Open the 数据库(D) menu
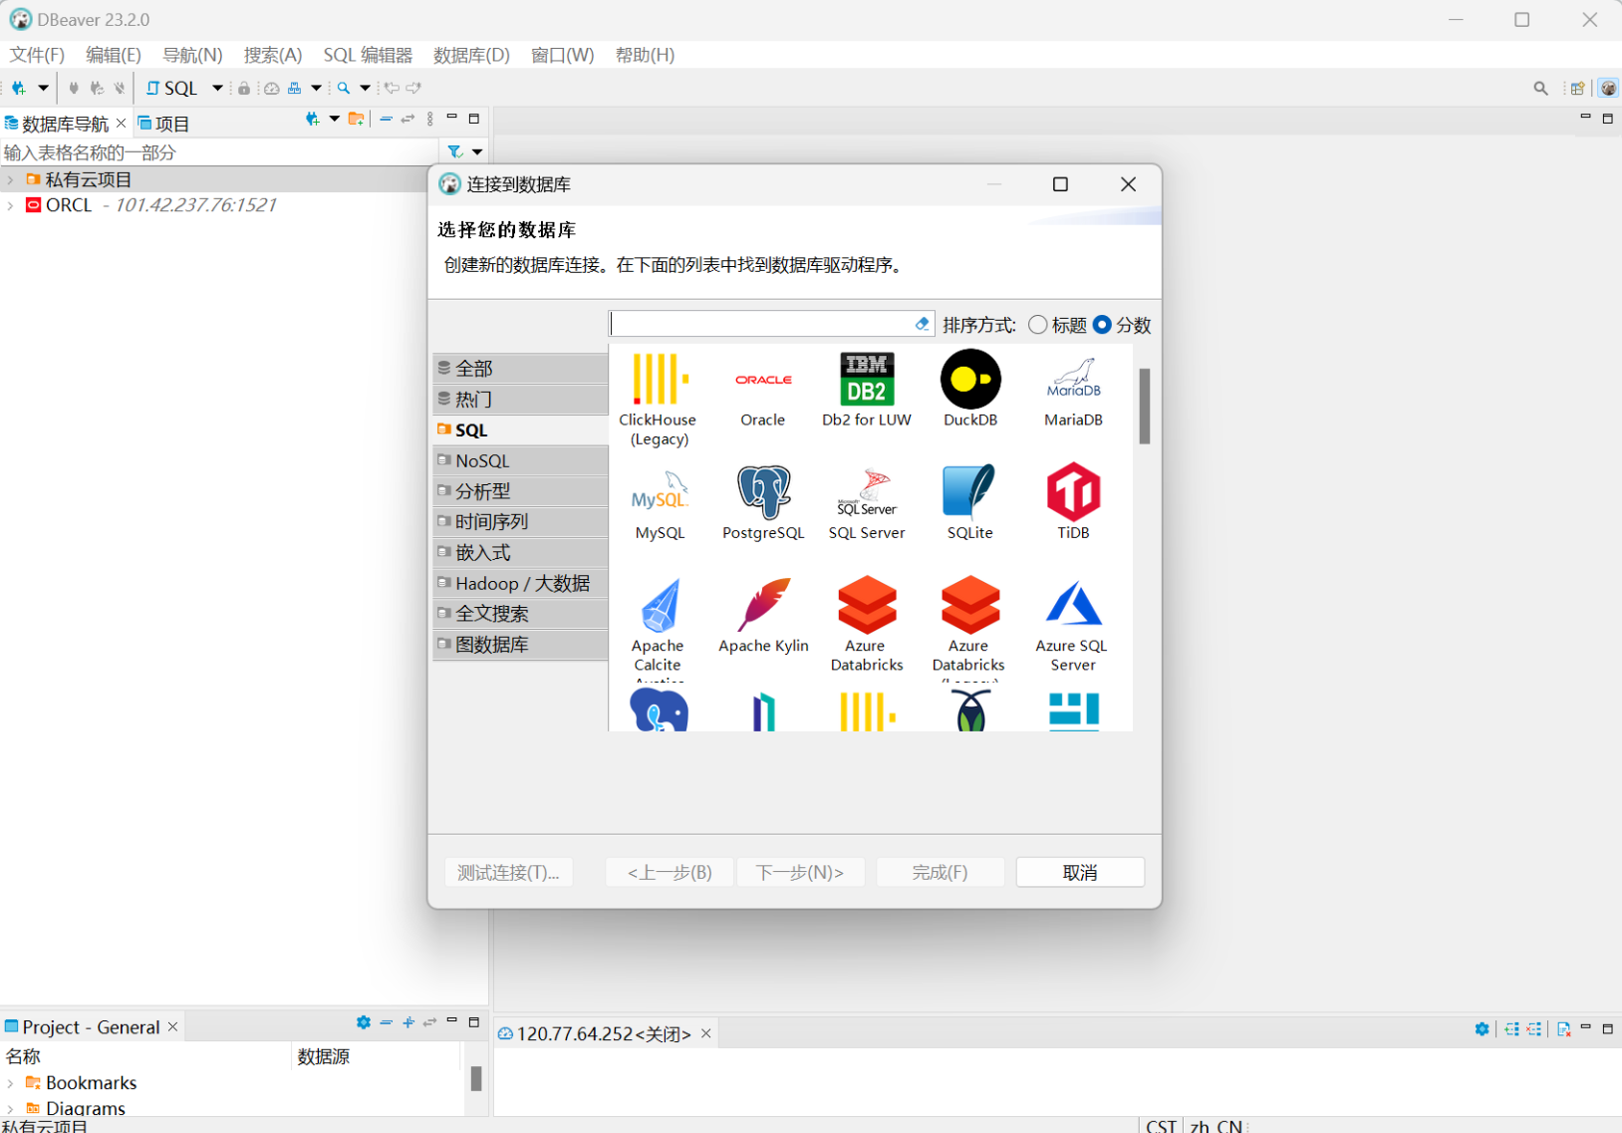The width and height of the screenshot is (1622, 1133). (x=471, y=55)
